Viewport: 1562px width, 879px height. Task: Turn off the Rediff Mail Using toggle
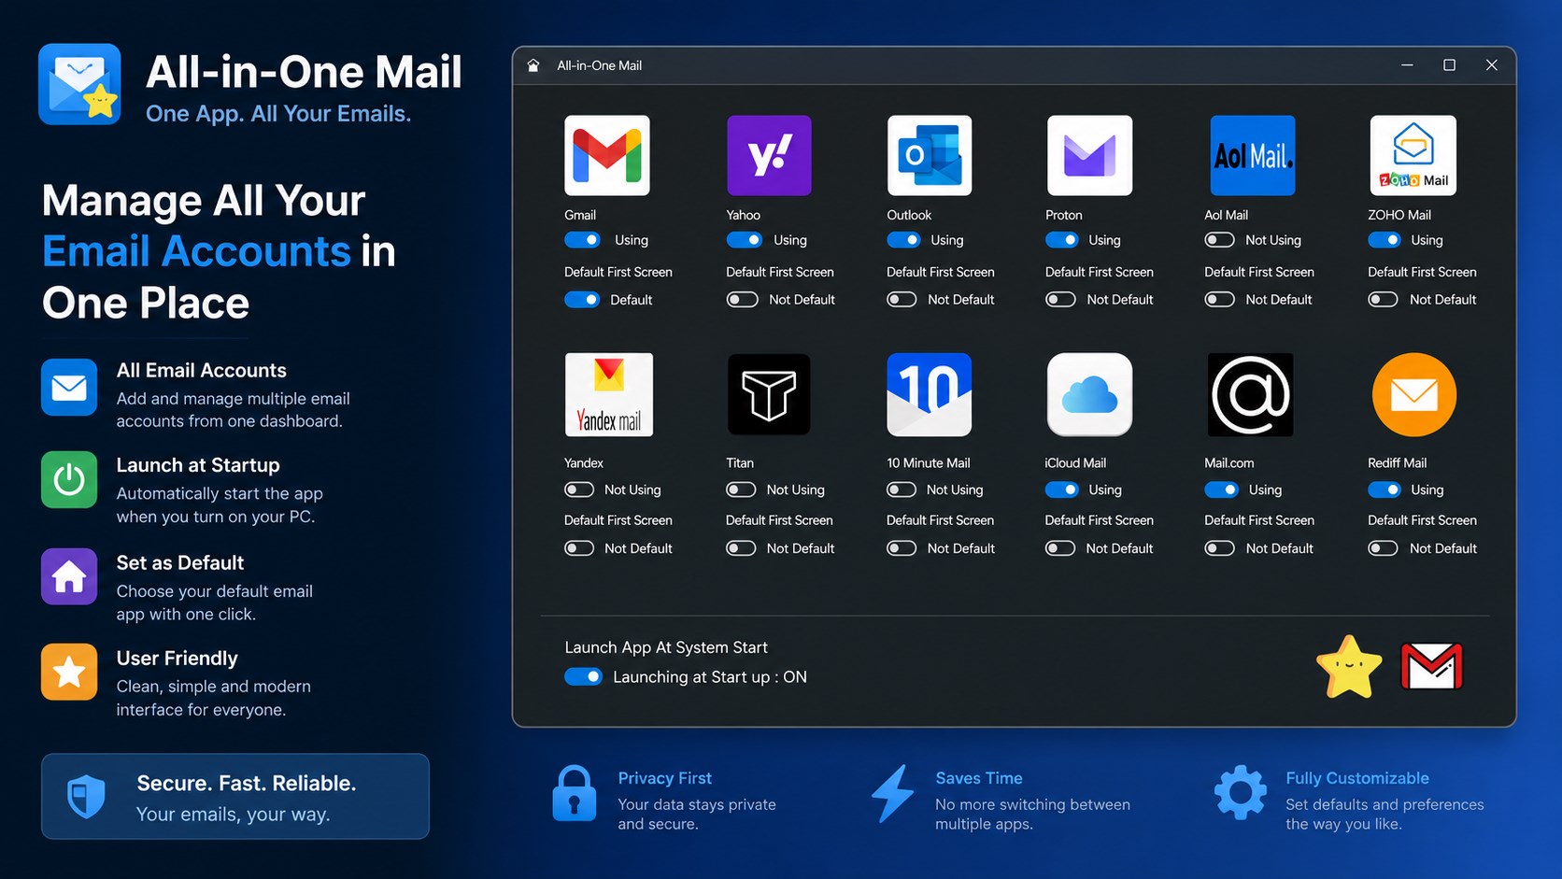pyautogui.click(x=1384, y=489)
